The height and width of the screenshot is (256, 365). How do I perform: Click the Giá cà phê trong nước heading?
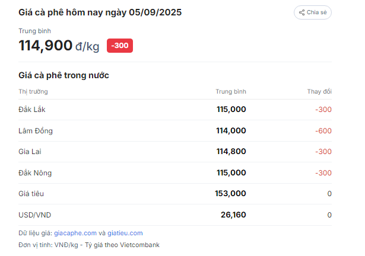[64, 75]
